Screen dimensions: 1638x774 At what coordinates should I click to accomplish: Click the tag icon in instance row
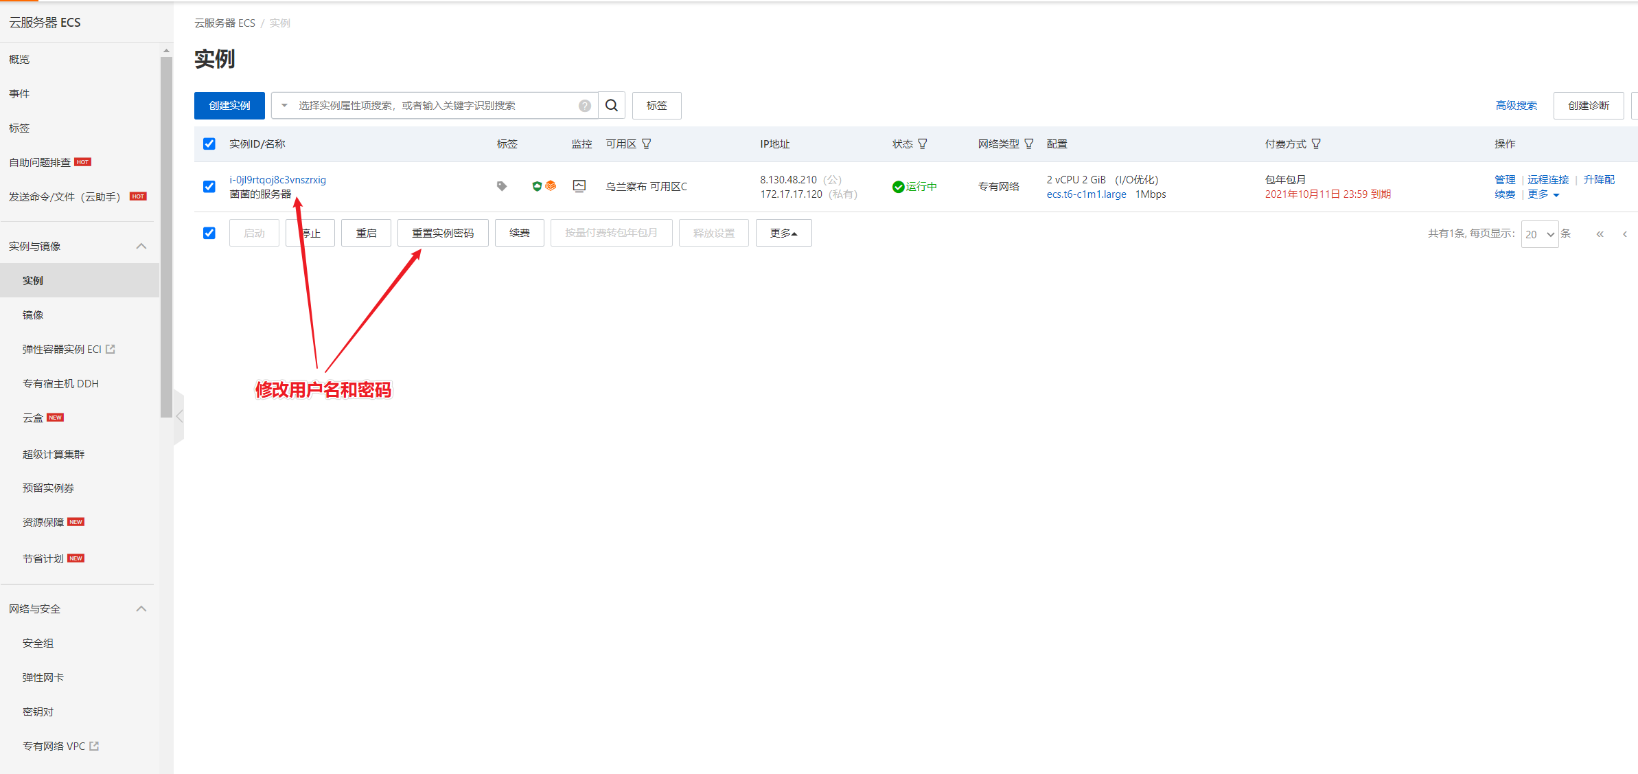pos(502,186)
